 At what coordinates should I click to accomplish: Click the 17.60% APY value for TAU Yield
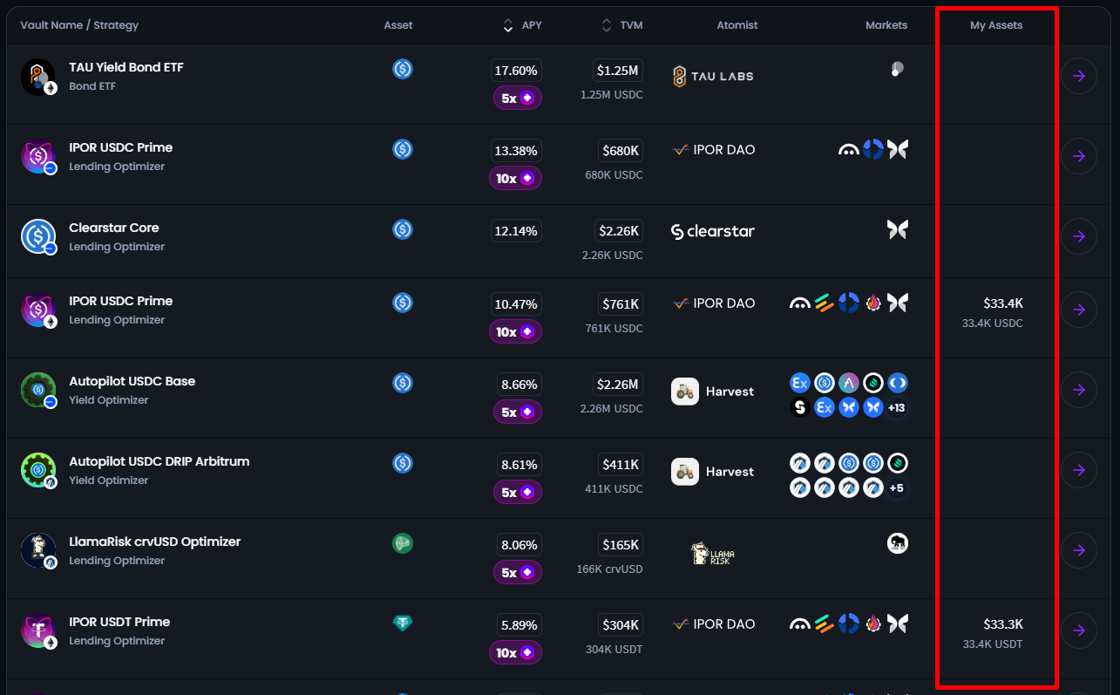click(516, 70)
